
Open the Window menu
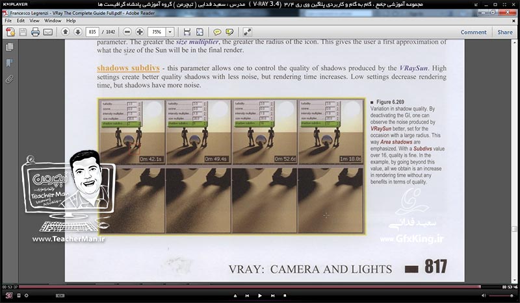click(x=53, y=21)
